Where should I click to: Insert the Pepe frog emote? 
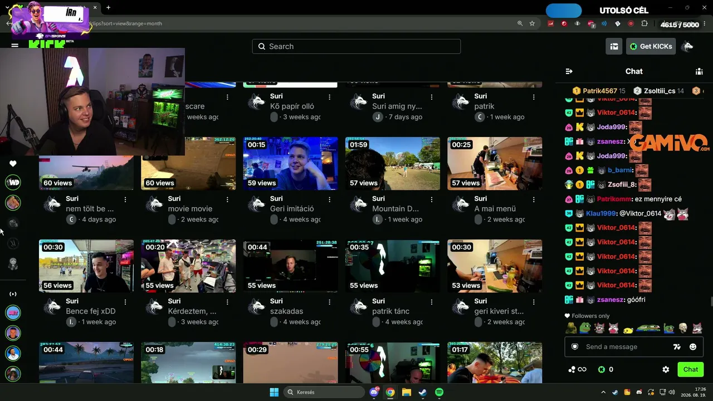(585, 329)
